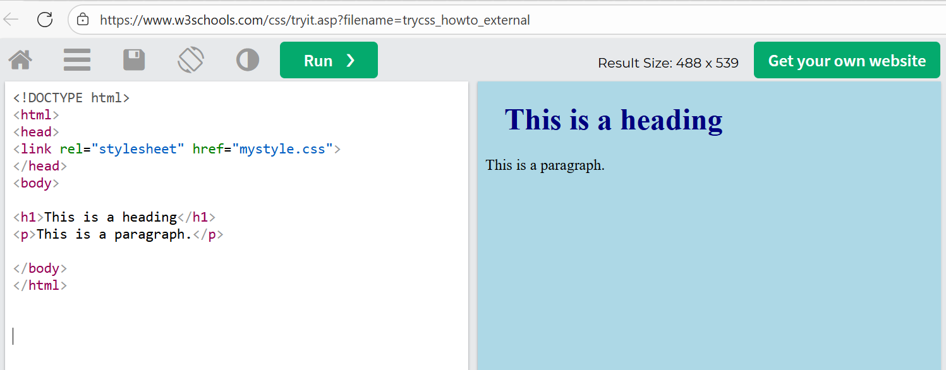Go back with the browser back arrow
The height and width of the screenshot is (370, 946).
11,20
